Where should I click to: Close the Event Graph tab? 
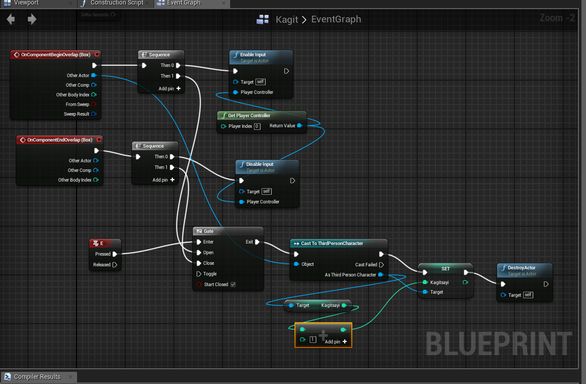click(x=224, y=3)
